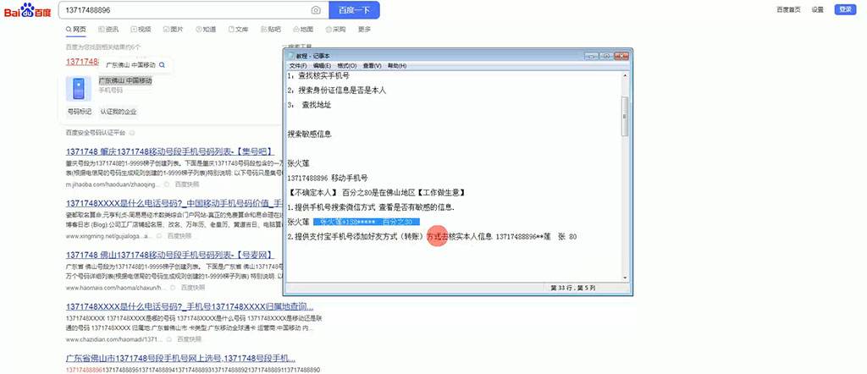
Task: Click the blue phone card thumbnail
Action: (79, 88)
